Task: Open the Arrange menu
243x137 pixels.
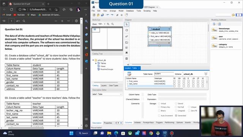Action: pos(113,11)
